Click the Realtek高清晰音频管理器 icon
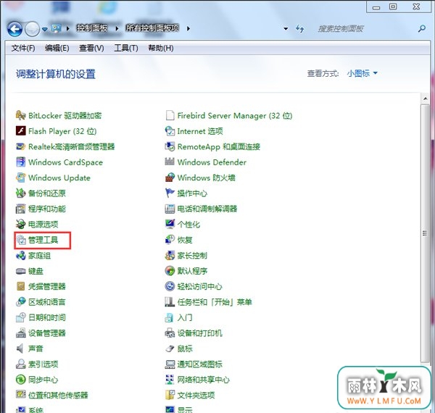Image resolution: width=435 pixels, height=413 pixels. point(21,146)
